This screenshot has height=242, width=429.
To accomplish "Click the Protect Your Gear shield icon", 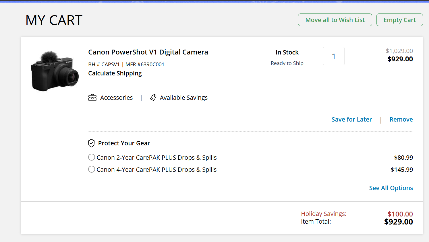I will click(91, 143).
